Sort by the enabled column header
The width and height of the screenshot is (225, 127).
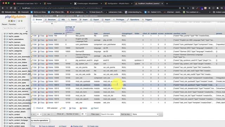click(x=154, y=34)
